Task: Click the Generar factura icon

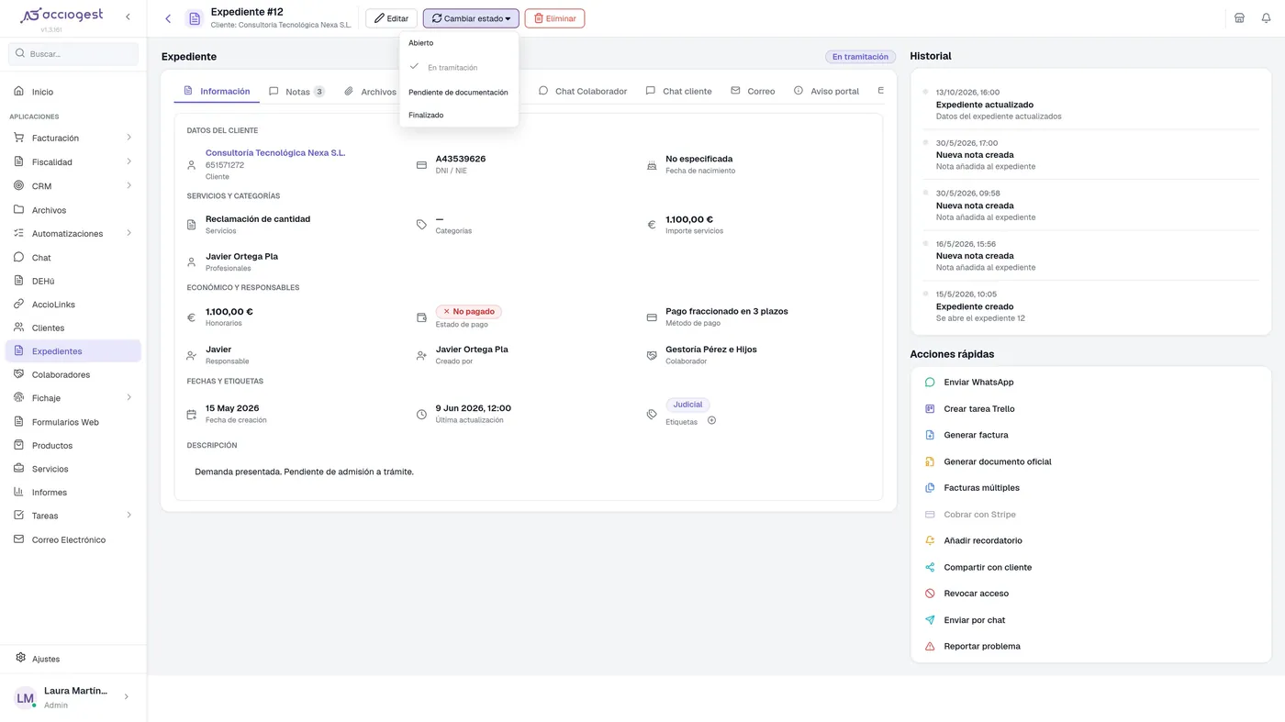Action: 930,435
